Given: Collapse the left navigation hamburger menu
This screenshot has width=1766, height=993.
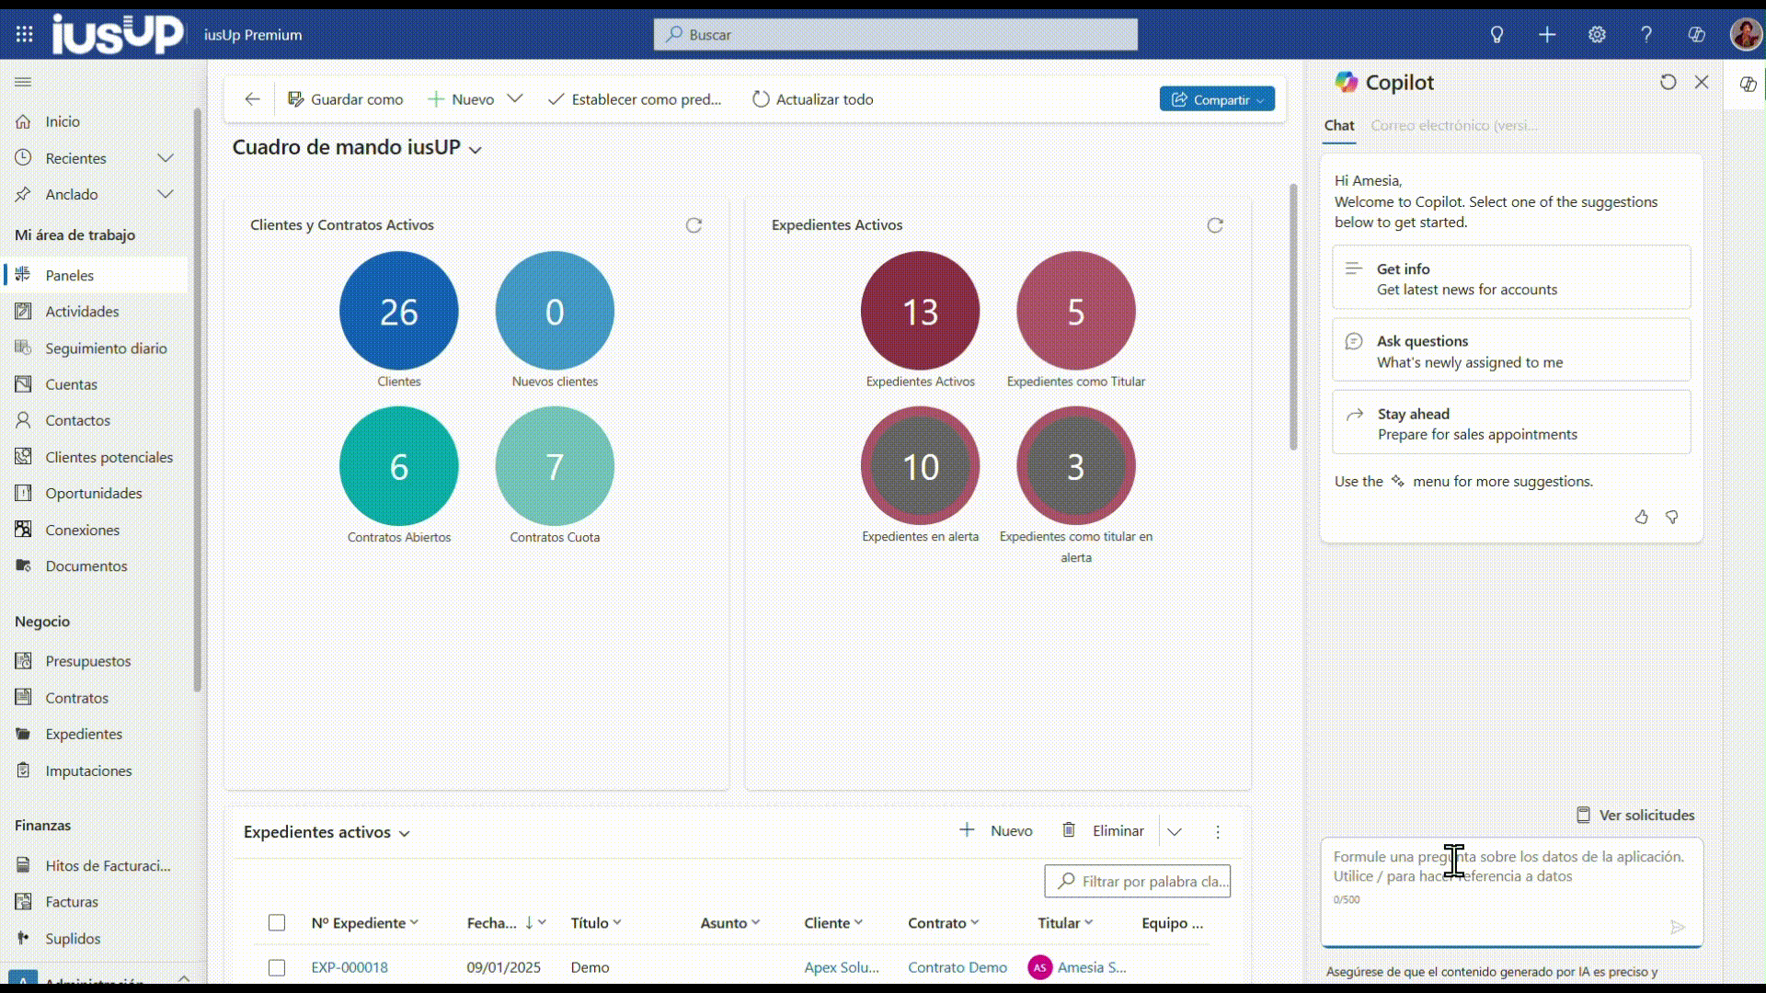Looking at the screenshot, I should [23, 82].
